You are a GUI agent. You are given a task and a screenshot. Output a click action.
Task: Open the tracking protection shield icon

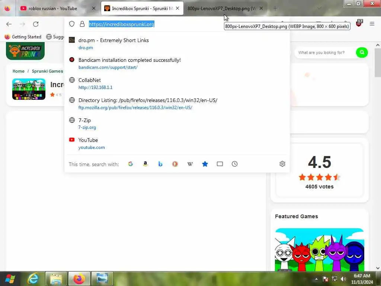[72, 24]
